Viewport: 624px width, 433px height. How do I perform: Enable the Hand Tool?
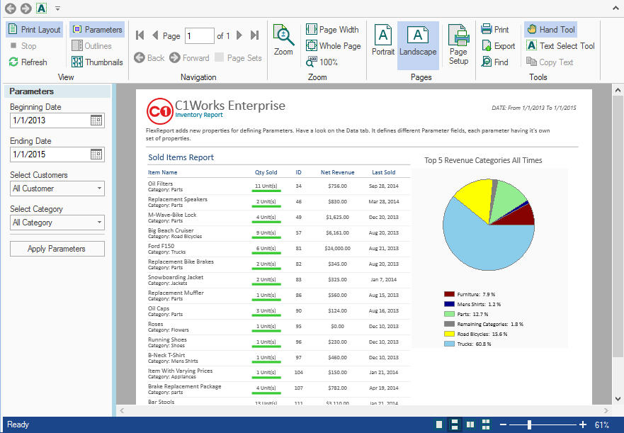tap(551, 30)
